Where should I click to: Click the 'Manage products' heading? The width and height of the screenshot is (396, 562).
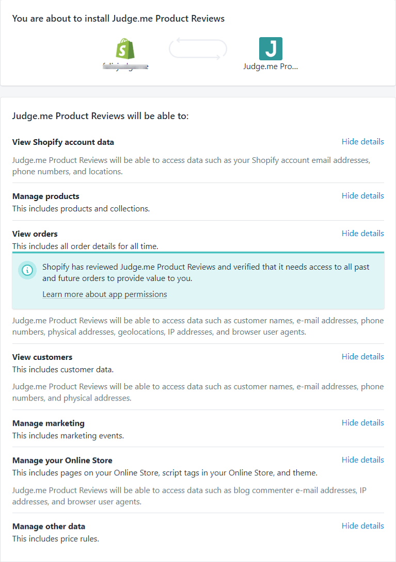click(x=45, y=196)
